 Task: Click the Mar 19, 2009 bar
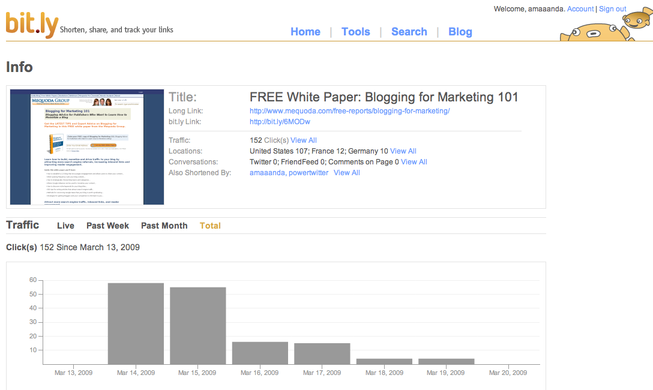pyautogui.click(x=447, y=362)
